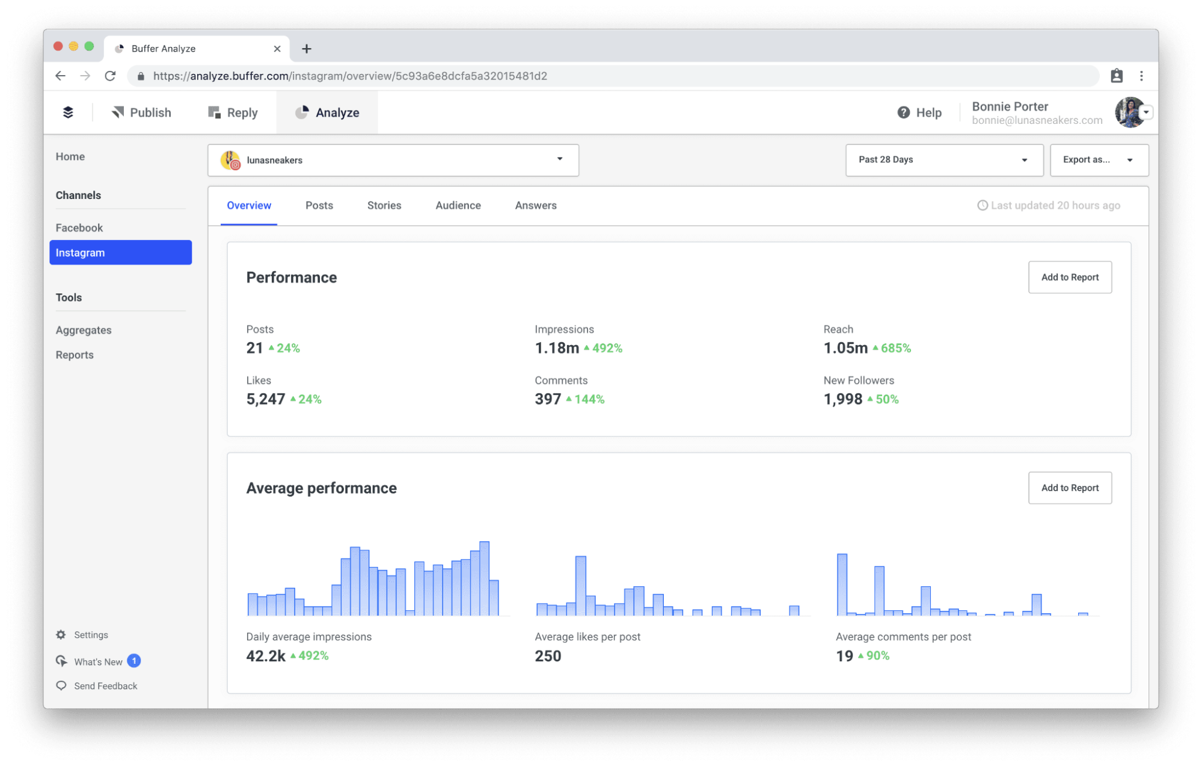Click the Reply navigation icon
The height and width of the screenshot is (766, 1202).
[x=213, y=112]
